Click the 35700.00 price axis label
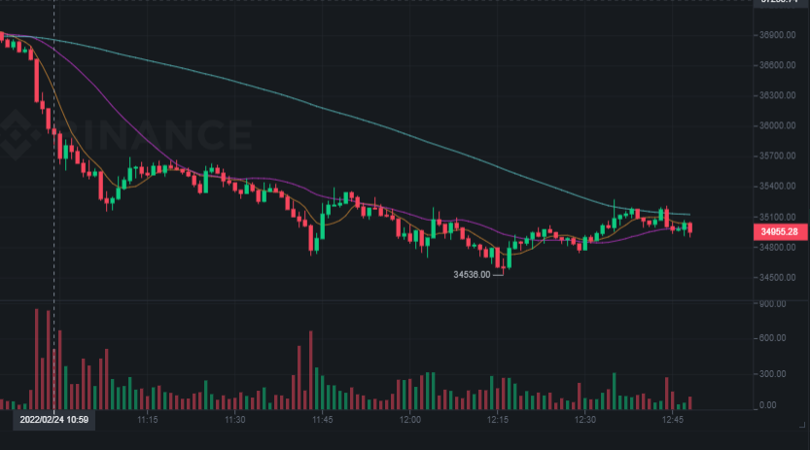This screenshot has width=810, height=450. click(x=778, y=156)
